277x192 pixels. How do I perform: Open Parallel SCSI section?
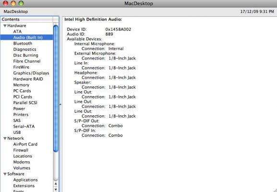point(25,103)
